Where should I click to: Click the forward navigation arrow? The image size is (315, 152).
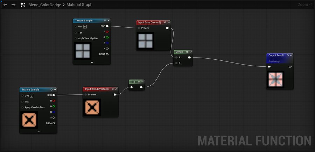click(x=13, y=5)
